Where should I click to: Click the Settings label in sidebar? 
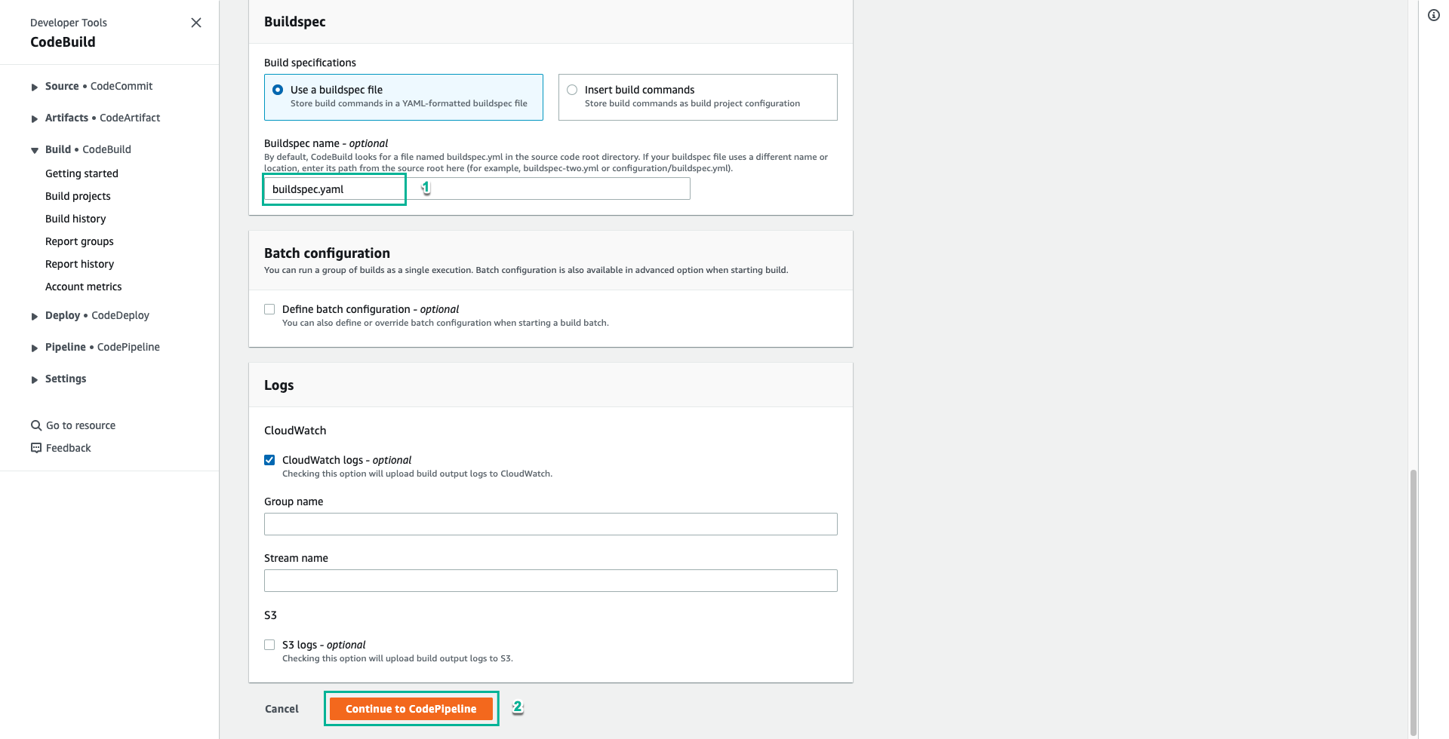pos(66,379)
